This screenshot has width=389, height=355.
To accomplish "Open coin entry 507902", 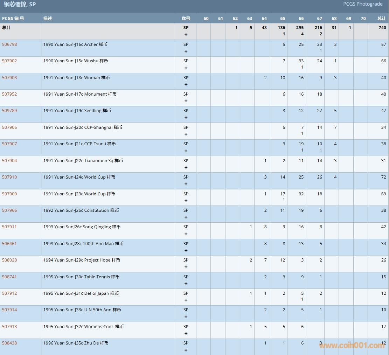I will [9, 61].
